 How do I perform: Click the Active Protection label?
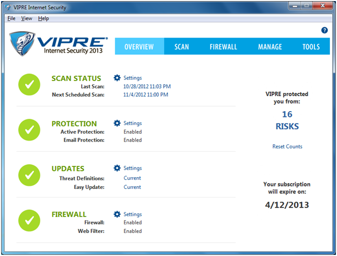[83, 132]
